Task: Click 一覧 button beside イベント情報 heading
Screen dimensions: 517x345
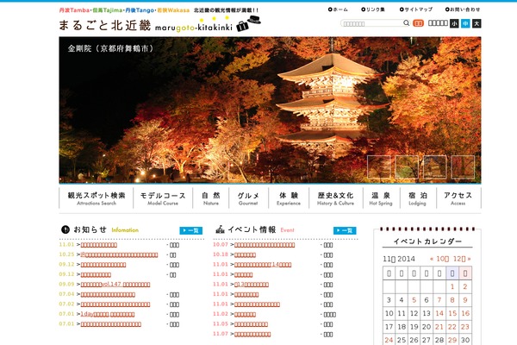Action: (345, 230)
